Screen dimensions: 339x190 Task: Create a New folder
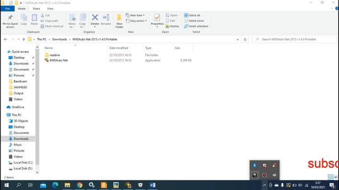(119, 21)
